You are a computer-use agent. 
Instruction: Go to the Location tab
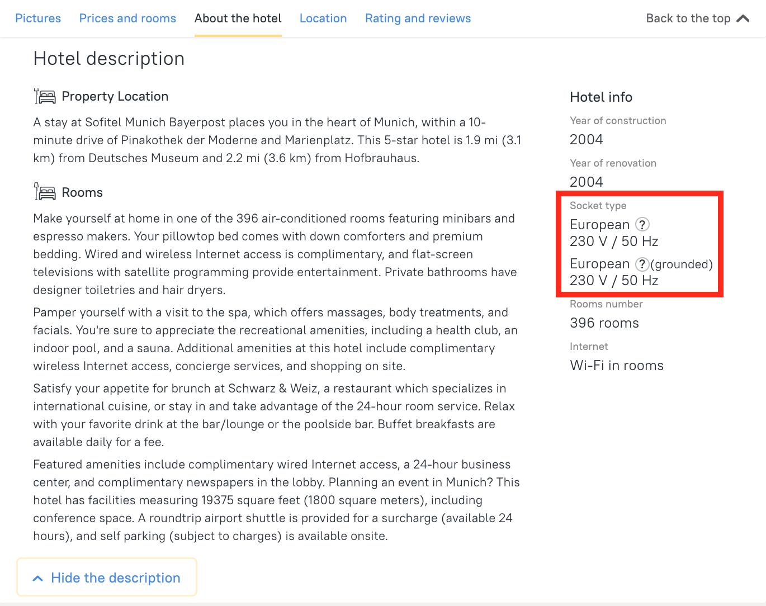coord(323,18)
